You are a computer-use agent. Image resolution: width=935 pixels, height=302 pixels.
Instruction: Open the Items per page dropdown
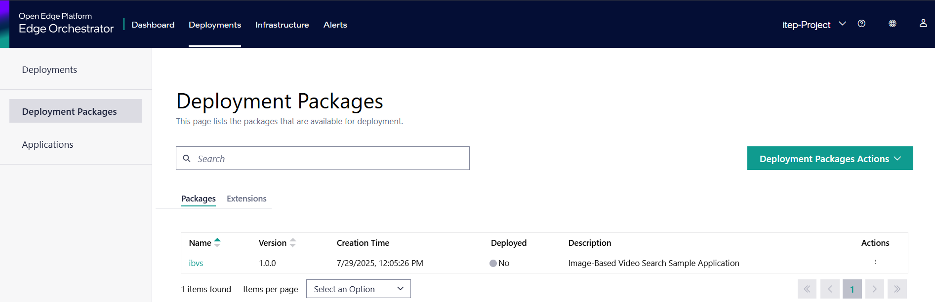pos(358,289)
